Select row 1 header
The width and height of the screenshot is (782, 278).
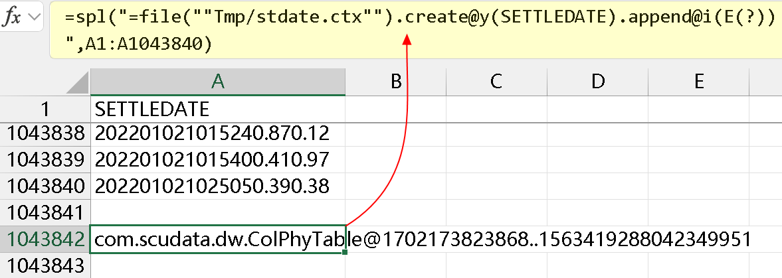point(45,108)
